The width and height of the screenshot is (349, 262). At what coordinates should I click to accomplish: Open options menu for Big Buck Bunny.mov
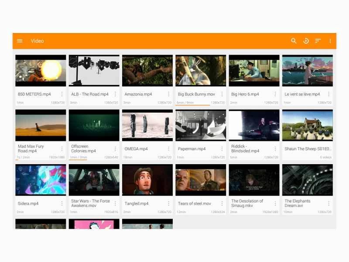[222, 94]
